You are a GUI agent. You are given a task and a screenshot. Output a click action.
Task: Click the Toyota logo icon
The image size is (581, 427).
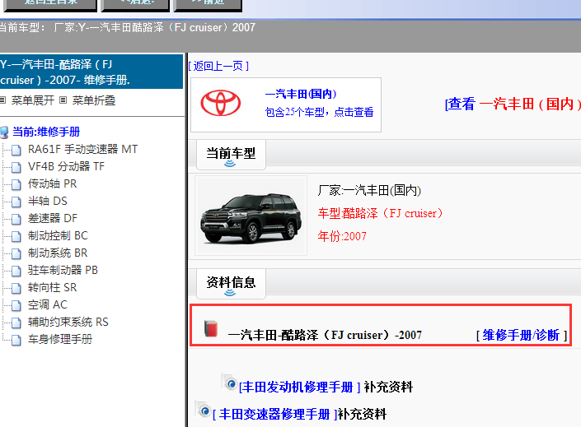(221, 103)
